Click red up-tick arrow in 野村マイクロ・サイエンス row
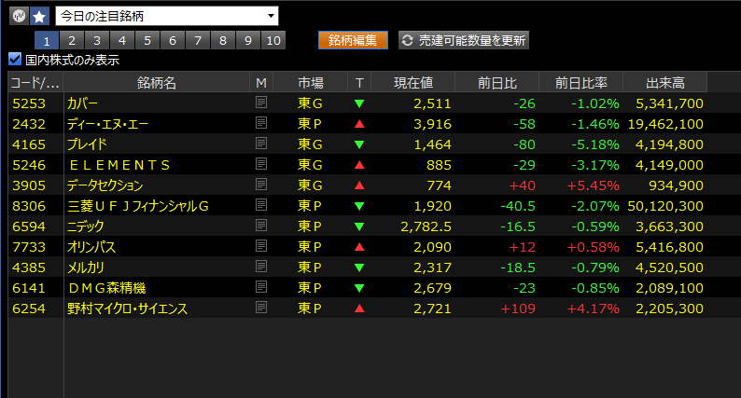741x398 pixels. 359,309
